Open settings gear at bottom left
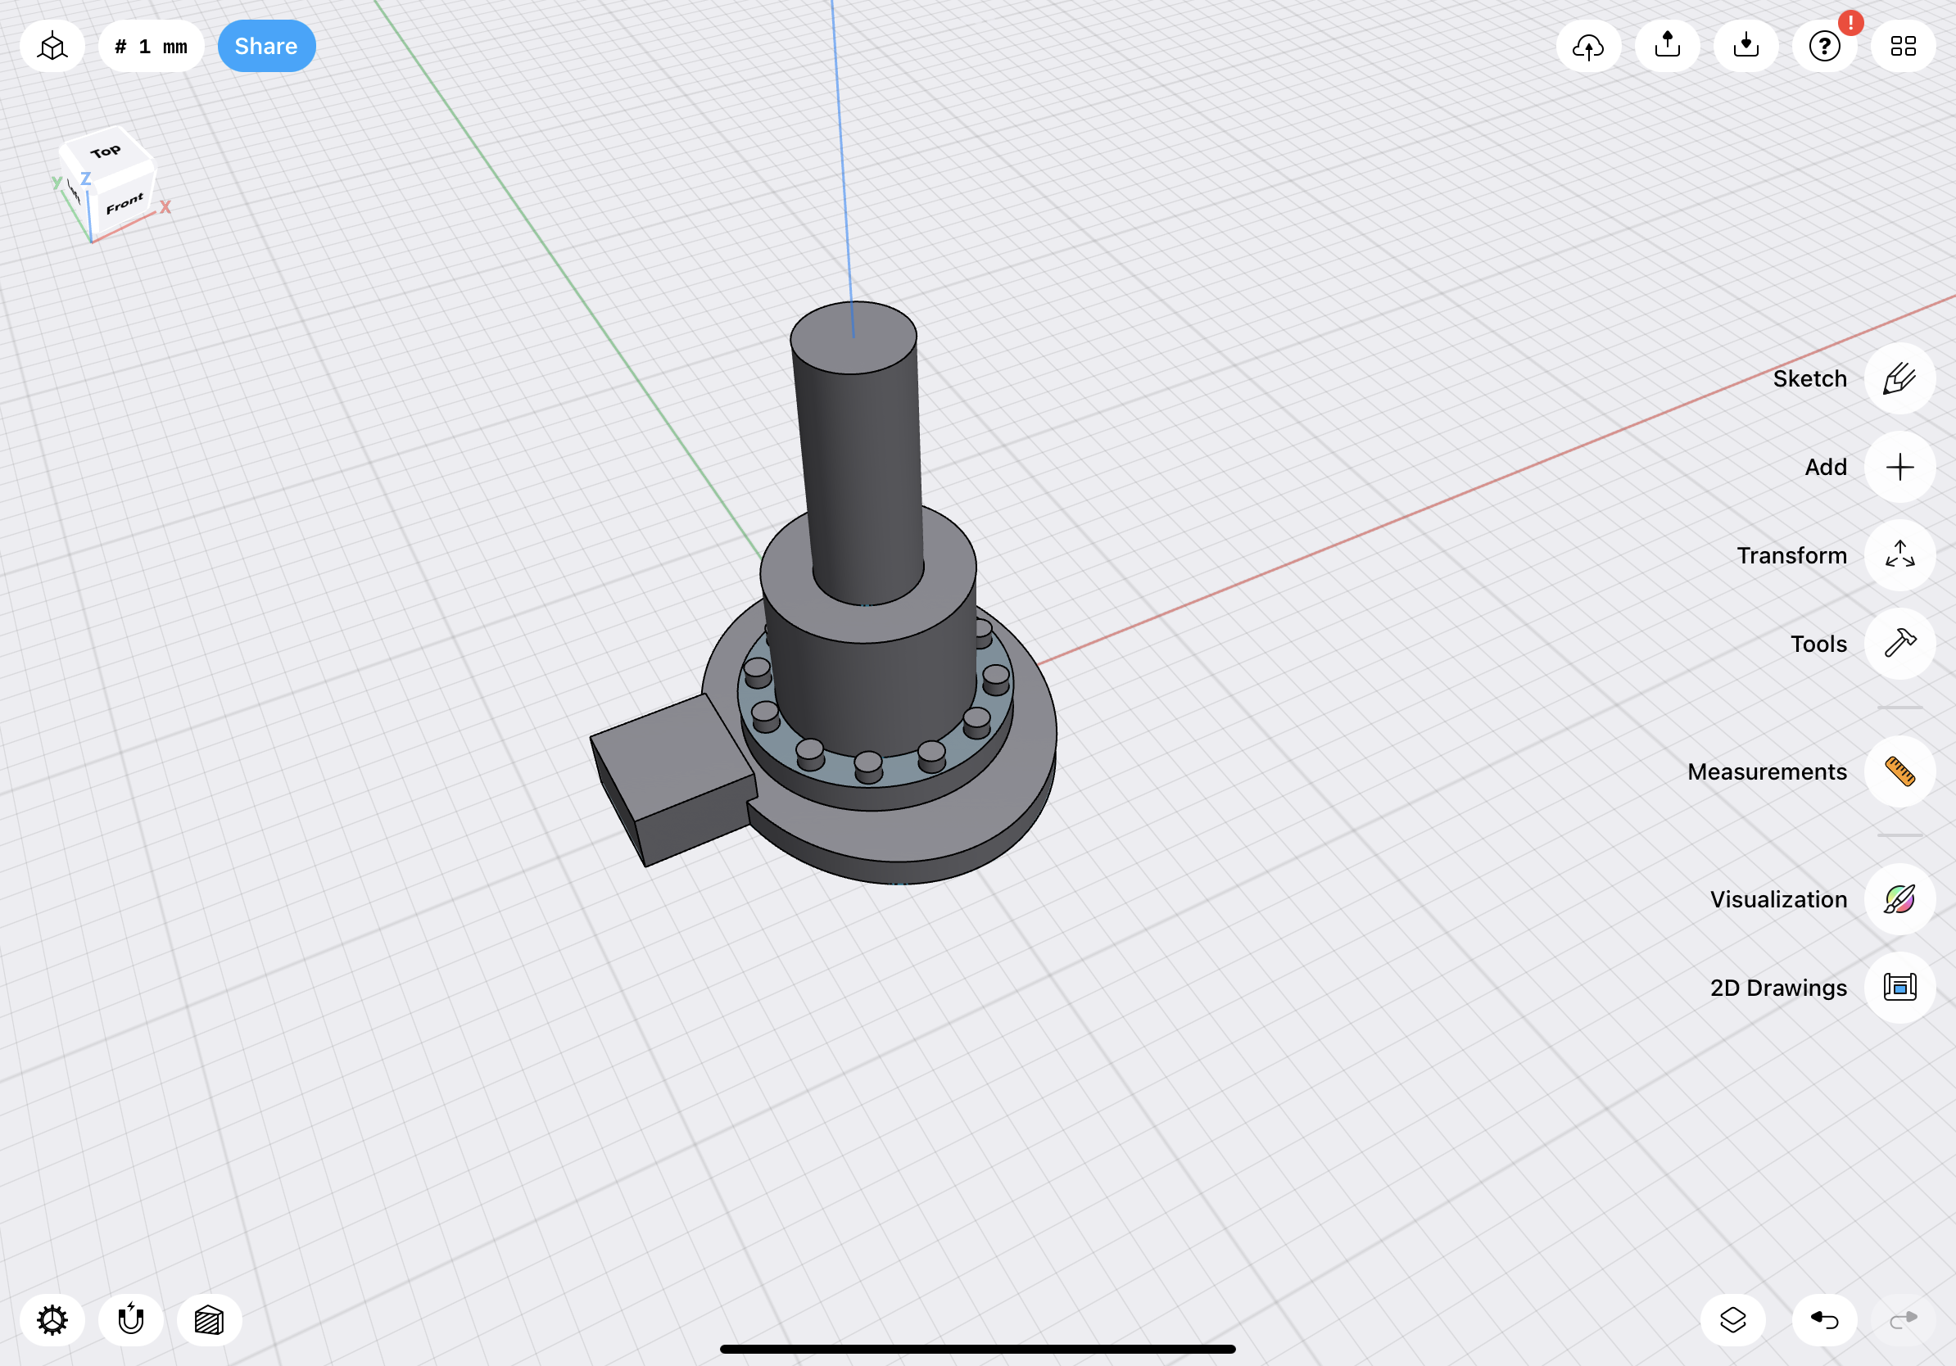 (52, 1320)
